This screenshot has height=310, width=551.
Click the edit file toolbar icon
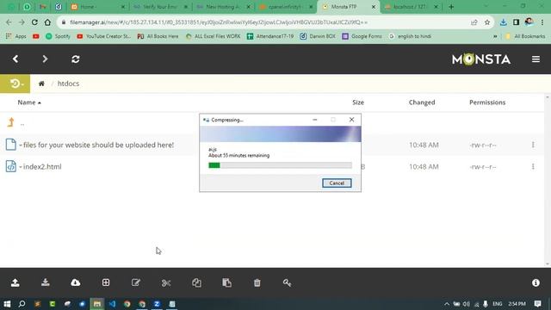(x=136, y=282)
